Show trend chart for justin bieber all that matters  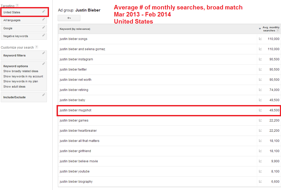pyautogui.click(x=260, y=141)
